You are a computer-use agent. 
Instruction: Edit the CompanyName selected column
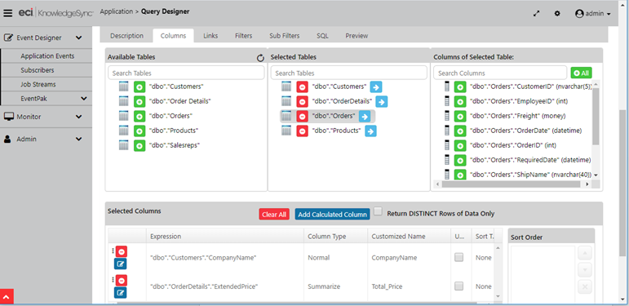click(121, 264)
